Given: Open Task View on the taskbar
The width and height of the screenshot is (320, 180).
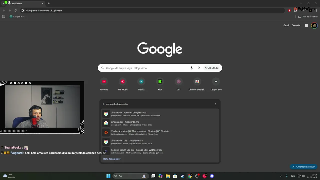Looking at the screenshot, I should 153,176.
